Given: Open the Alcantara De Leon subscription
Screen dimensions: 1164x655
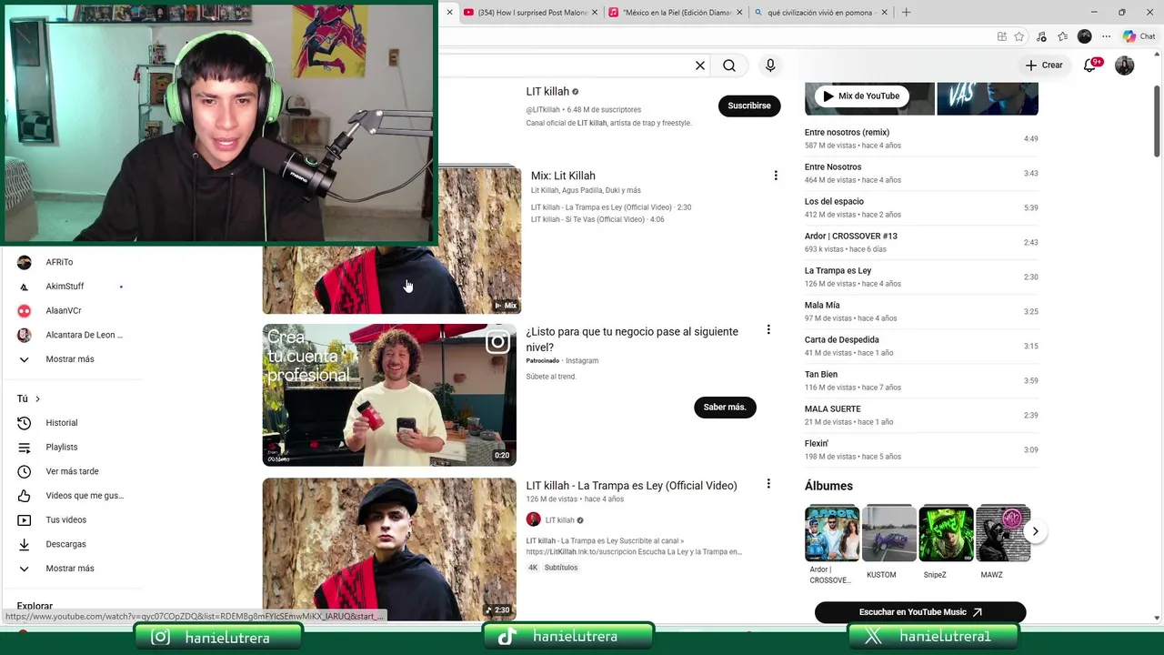Looking at the screenshot, I should (x=71, y=335).
